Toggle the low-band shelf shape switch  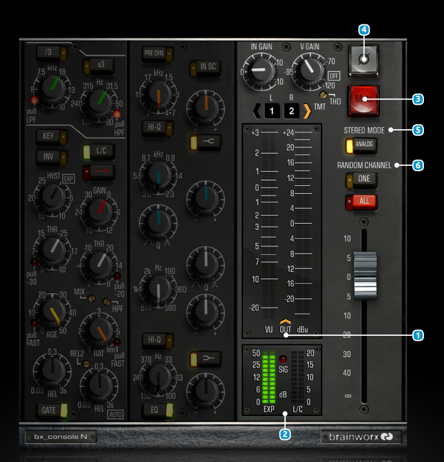[205, 359]
